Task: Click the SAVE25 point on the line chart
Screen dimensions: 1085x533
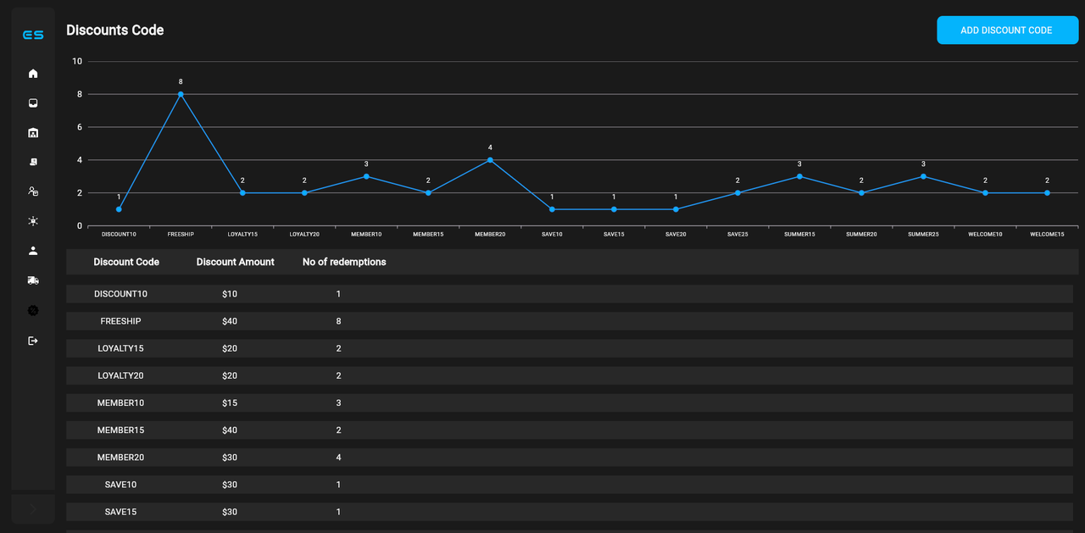Action: [x=737, y=192]
